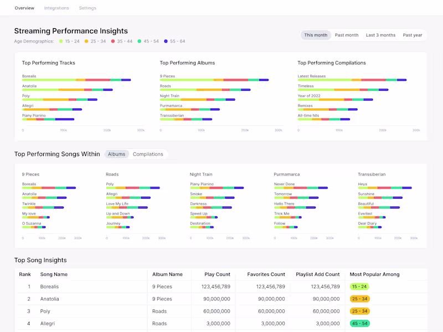Click the Borealis bar in Top Performing Tracks
Image resolution: width=443 pixels, height=332 pixels.
point(76,80)
